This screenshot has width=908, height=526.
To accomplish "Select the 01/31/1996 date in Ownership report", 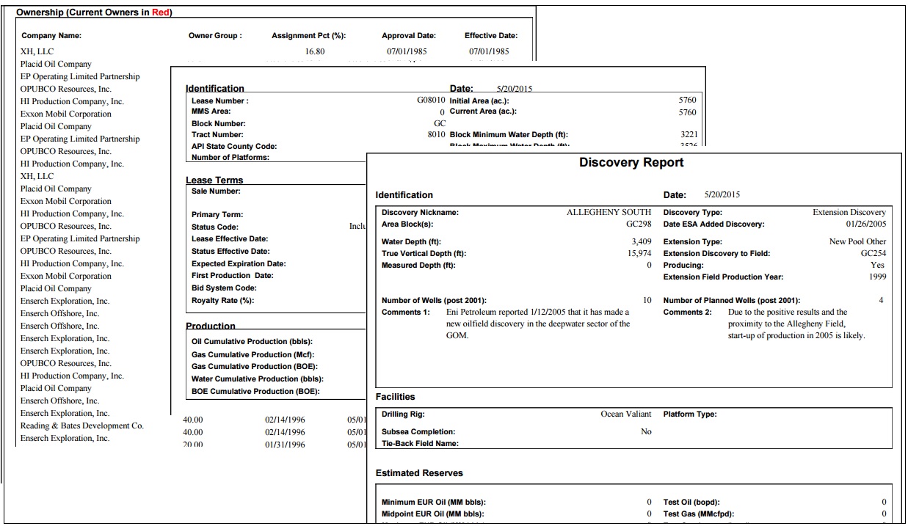I will click(285, 445).
